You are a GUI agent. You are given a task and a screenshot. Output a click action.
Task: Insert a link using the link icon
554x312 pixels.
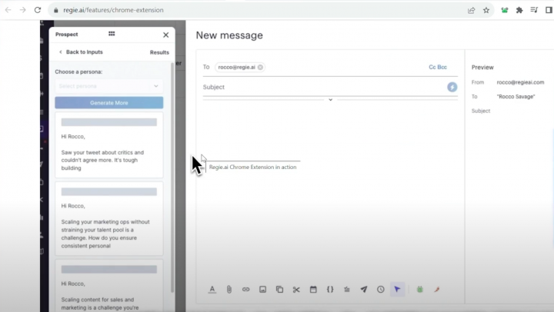point(245,290)
